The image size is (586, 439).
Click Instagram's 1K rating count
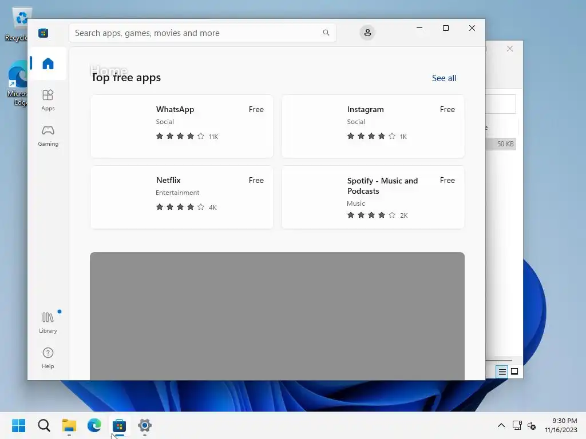(x=403, y=137)
